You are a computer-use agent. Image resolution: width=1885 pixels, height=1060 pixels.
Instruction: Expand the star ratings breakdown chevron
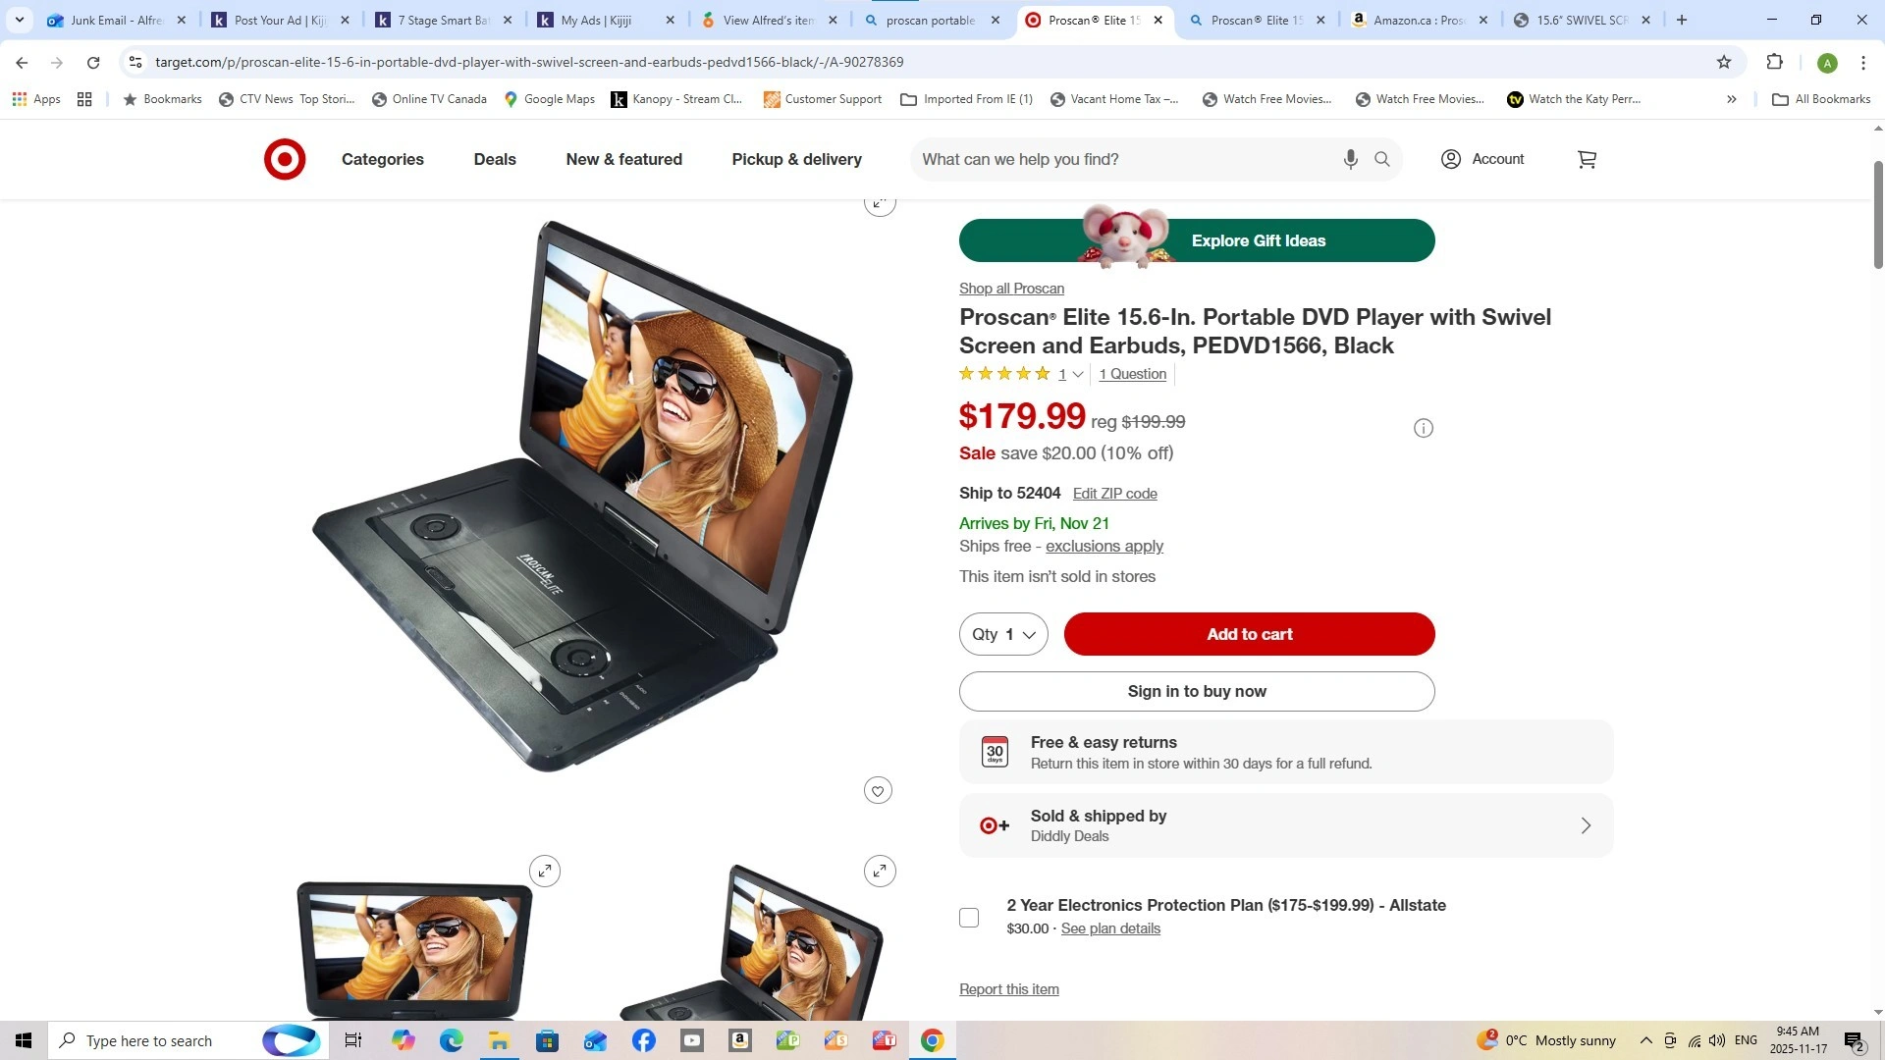[1078, 374]
